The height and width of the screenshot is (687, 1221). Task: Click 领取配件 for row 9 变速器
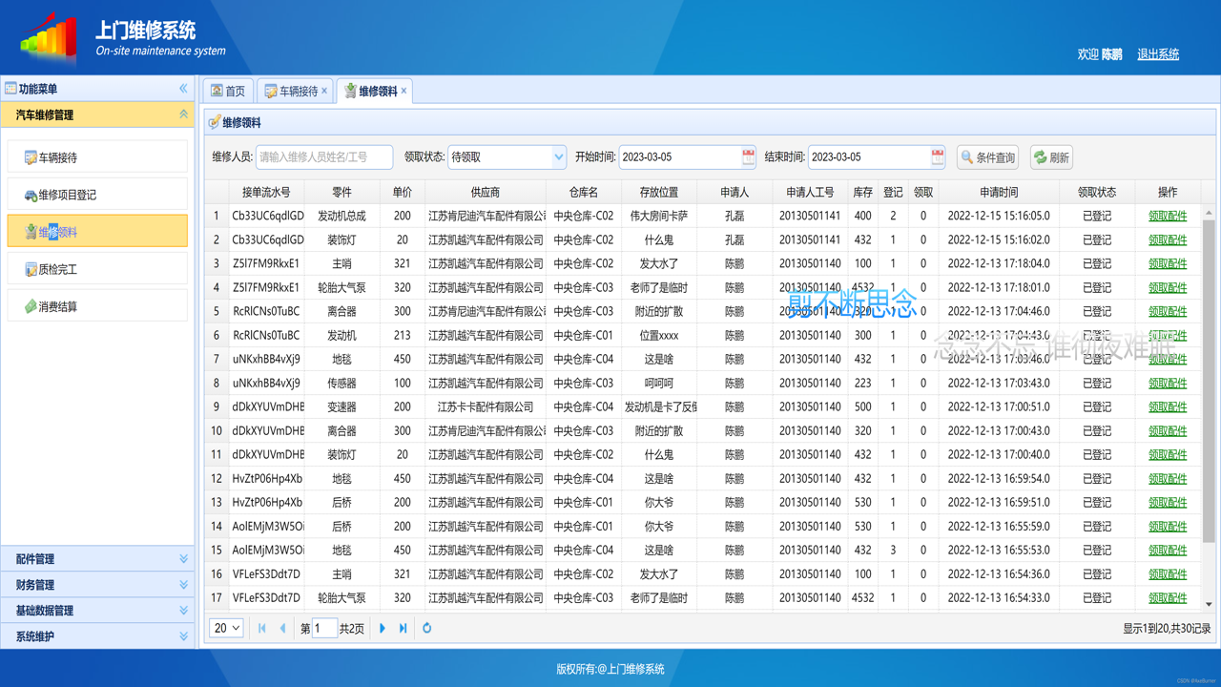click(1168, 407)
